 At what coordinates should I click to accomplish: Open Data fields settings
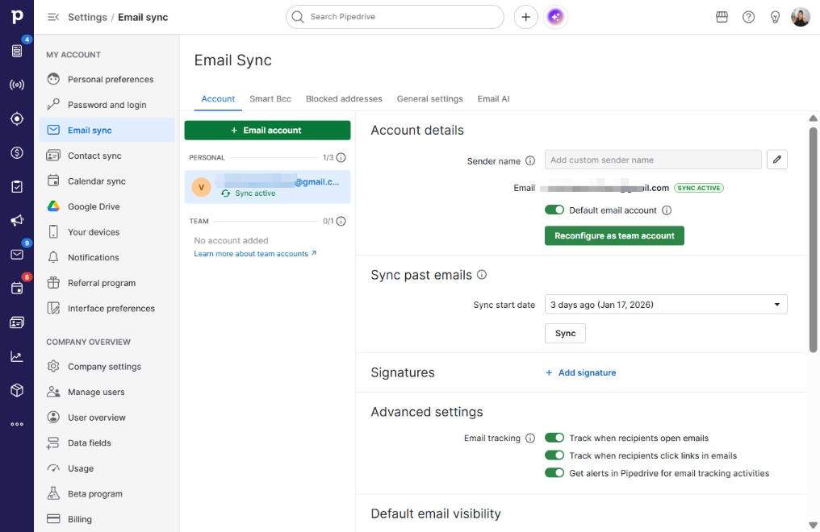point(107,443)
